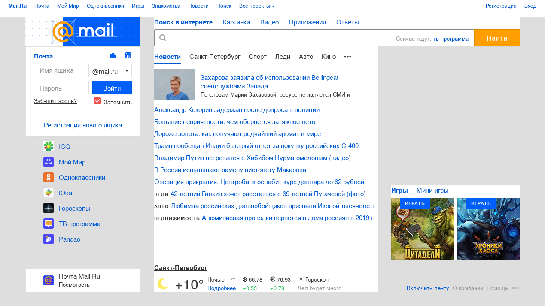Click the @mail logo banner

(x=83, y=32)
